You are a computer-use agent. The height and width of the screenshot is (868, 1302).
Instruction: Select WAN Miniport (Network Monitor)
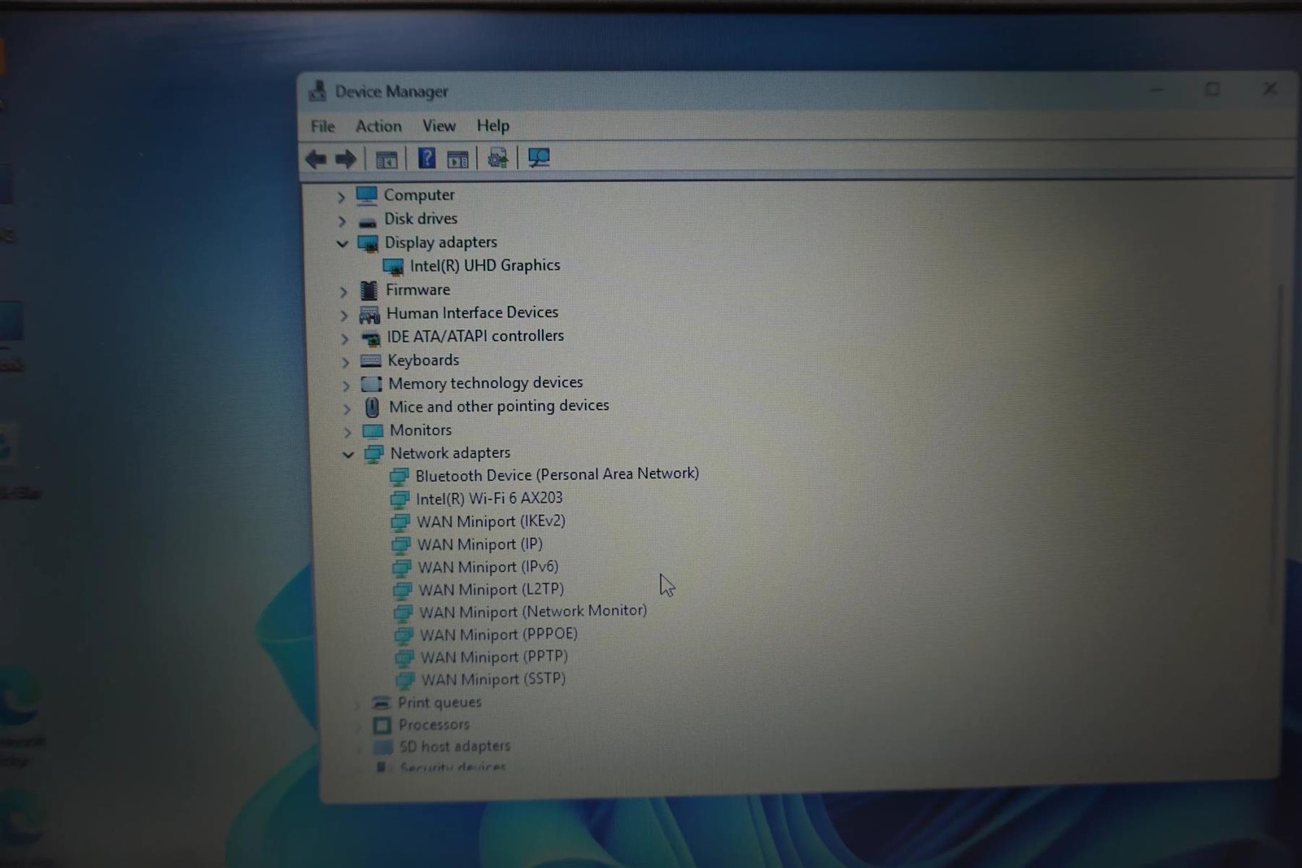533,612
